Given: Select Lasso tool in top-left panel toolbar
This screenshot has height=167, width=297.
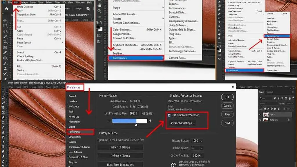Looking at the screenshot, I should coord(5,31).
